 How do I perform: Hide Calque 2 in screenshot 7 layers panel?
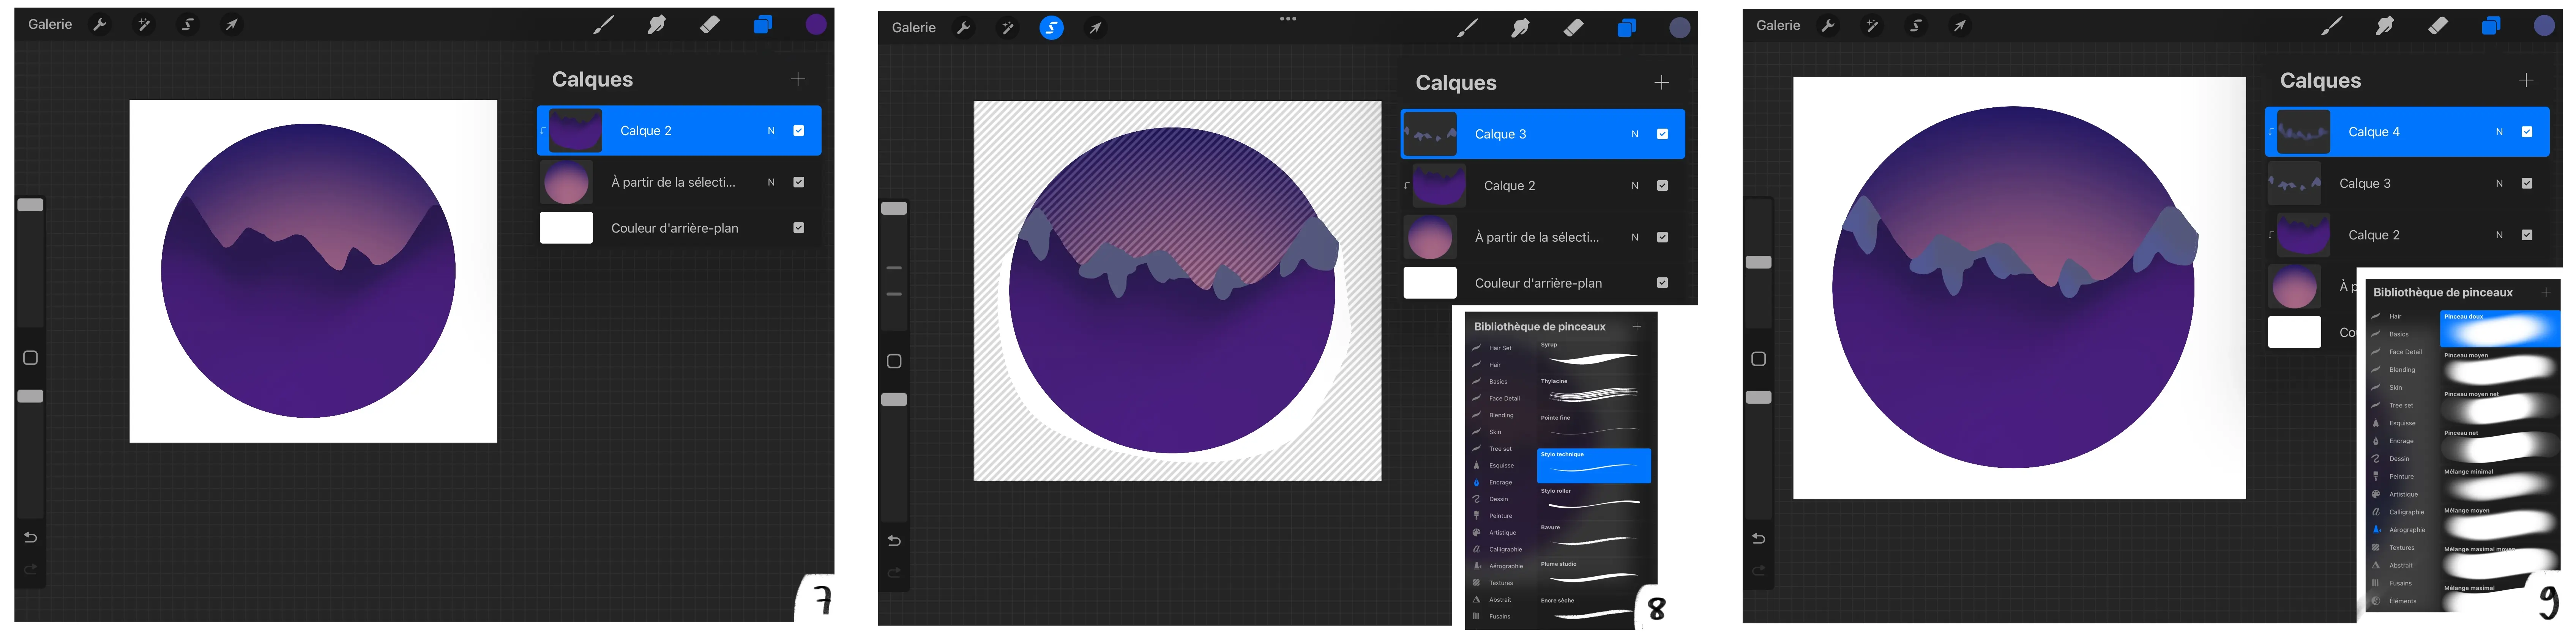coord(799,131)
